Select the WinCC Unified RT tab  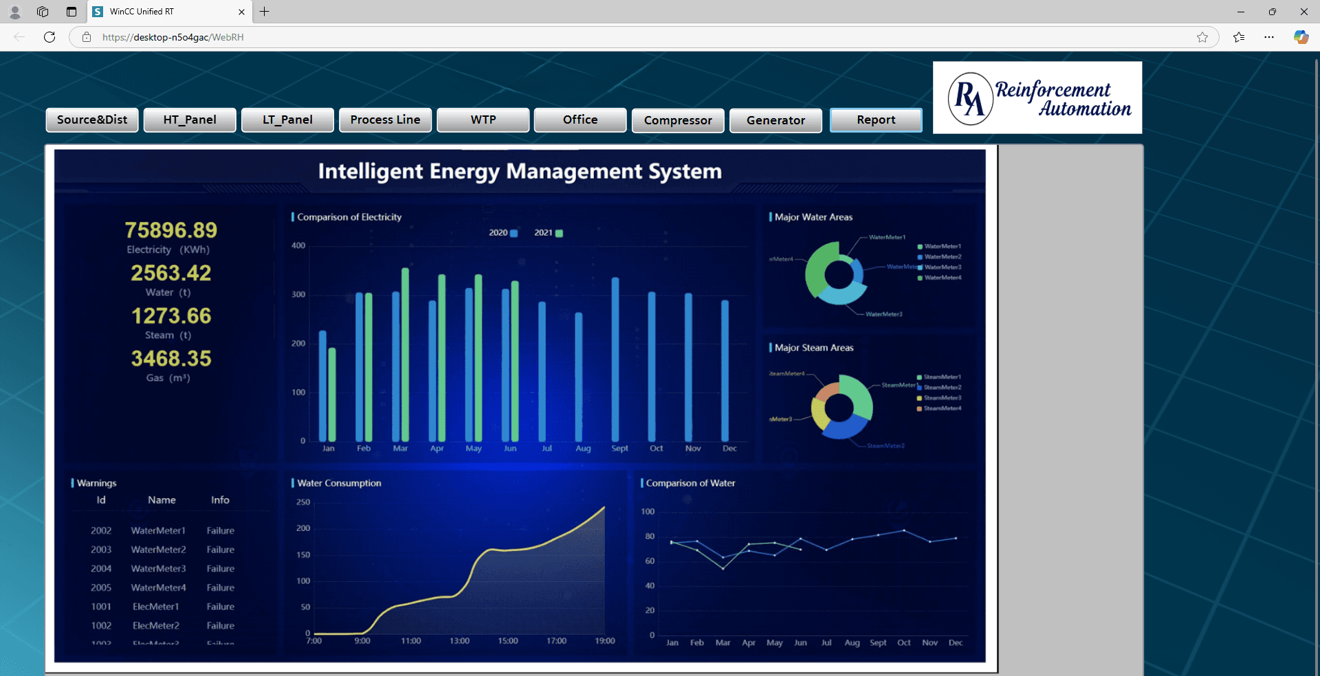(x=165, y=12)
